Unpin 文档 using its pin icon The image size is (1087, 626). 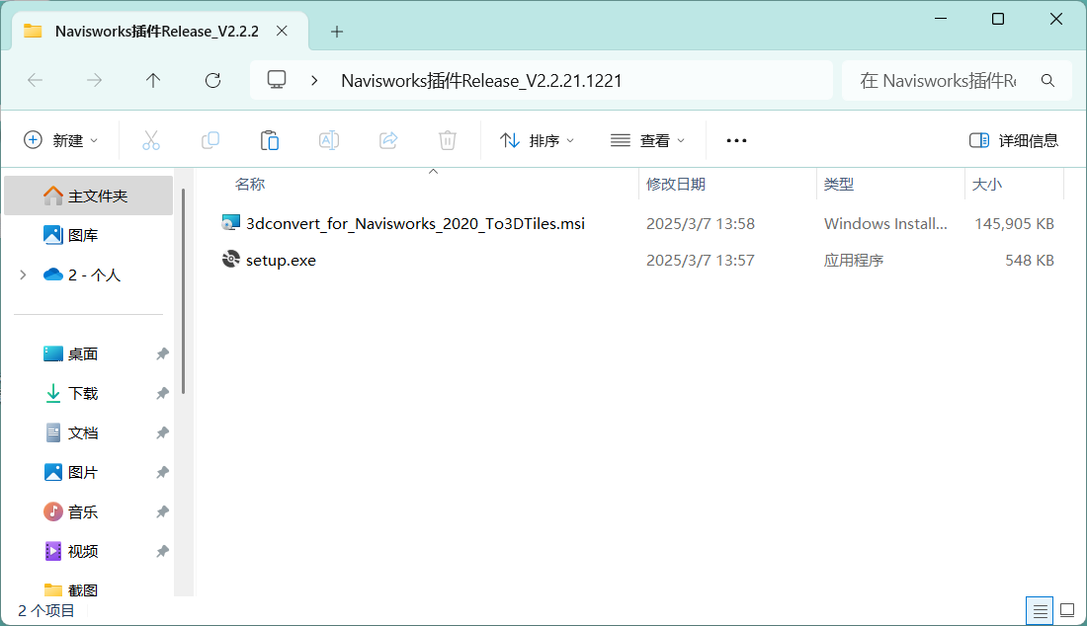[162, 432]
